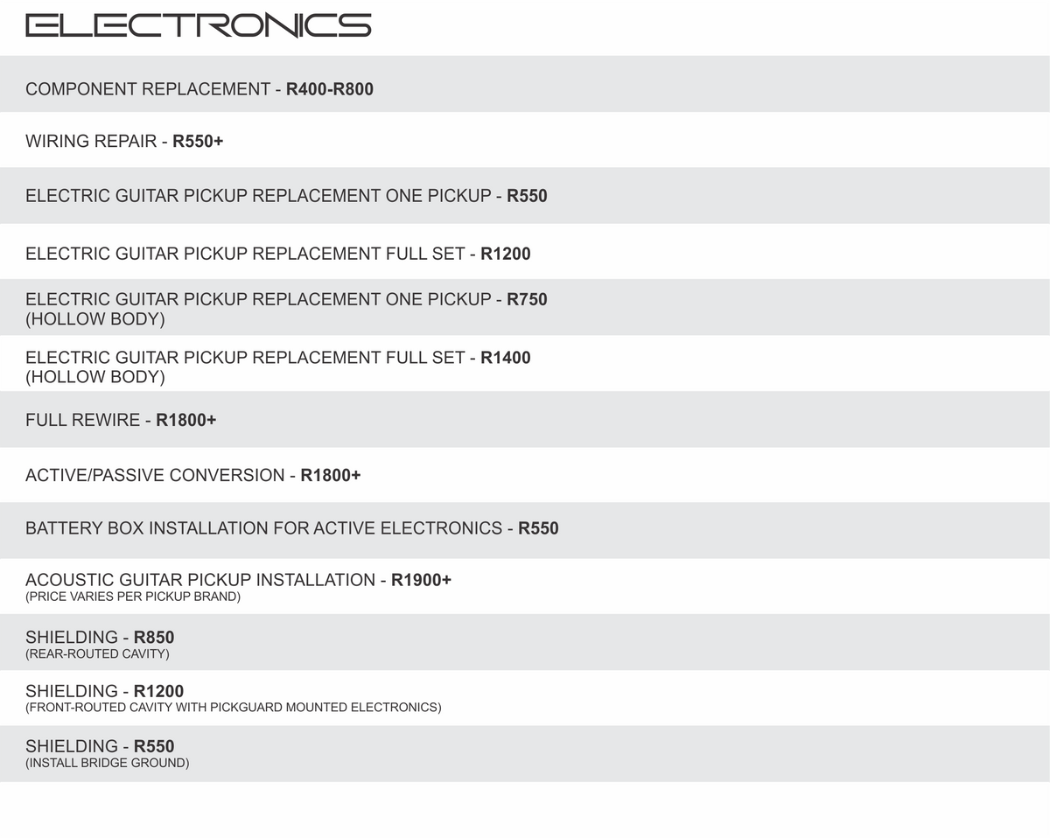Click hollow body full set R1400 row
1050x838 pixels.
525,363
